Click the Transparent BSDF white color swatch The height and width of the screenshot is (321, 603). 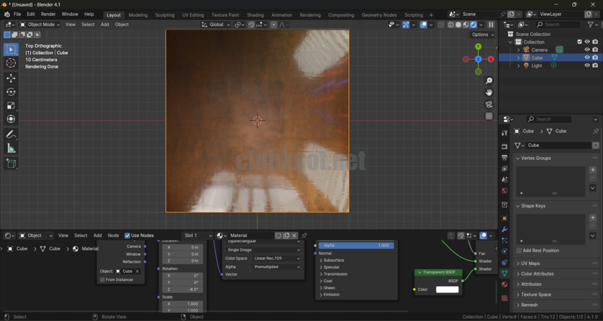click(447, 289)
